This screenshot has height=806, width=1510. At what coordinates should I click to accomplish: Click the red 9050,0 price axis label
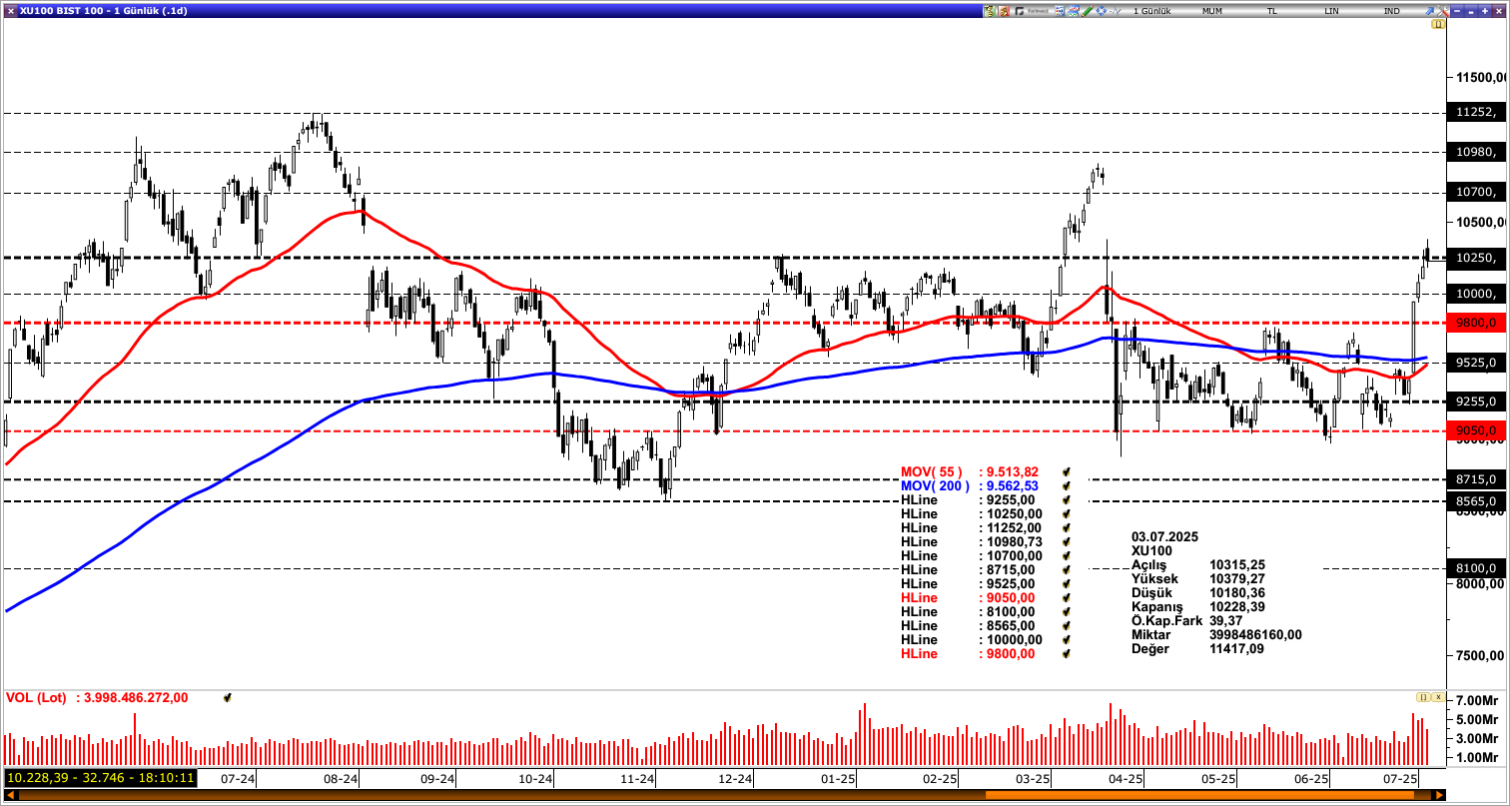[1474, 430]
